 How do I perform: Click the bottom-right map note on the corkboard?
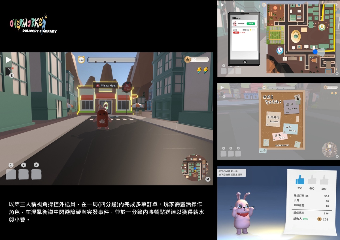click(297, 144)
